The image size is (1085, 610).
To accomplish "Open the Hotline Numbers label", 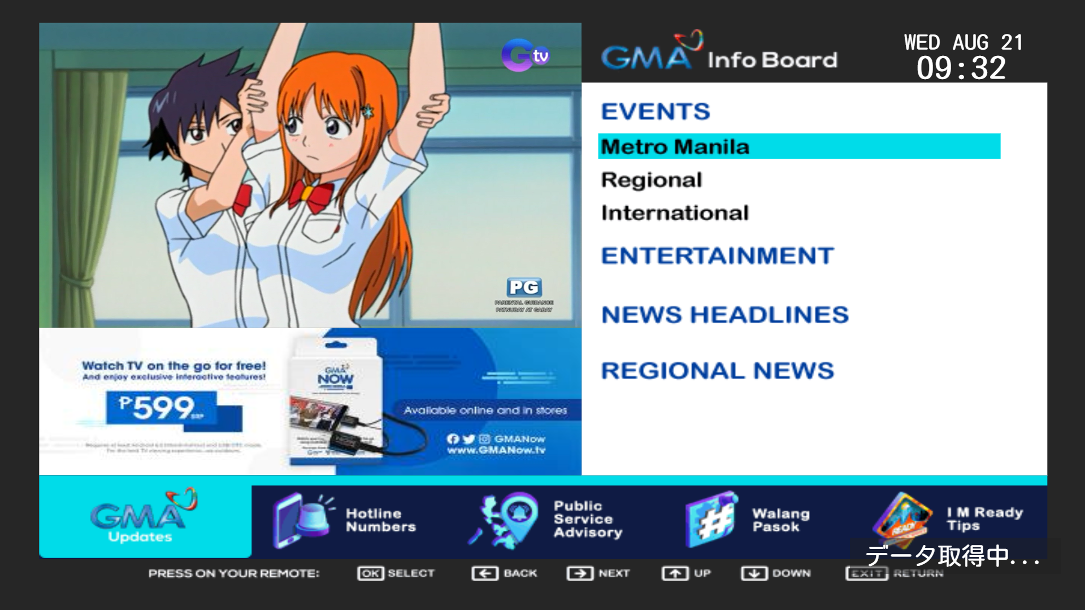I will 381,520.
